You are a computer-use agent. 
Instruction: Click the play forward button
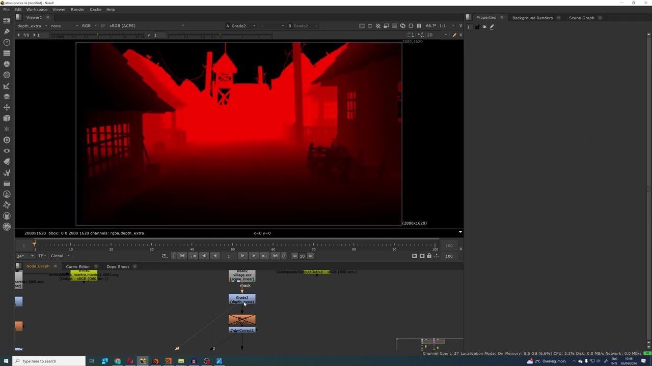[242, 256]
